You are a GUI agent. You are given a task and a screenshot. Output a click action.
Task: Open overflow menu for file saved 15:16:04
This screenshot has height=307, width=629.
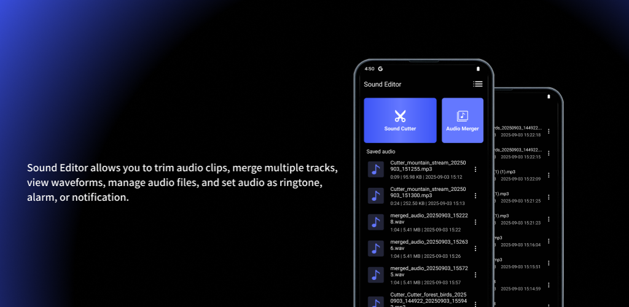tap(549, 241)
